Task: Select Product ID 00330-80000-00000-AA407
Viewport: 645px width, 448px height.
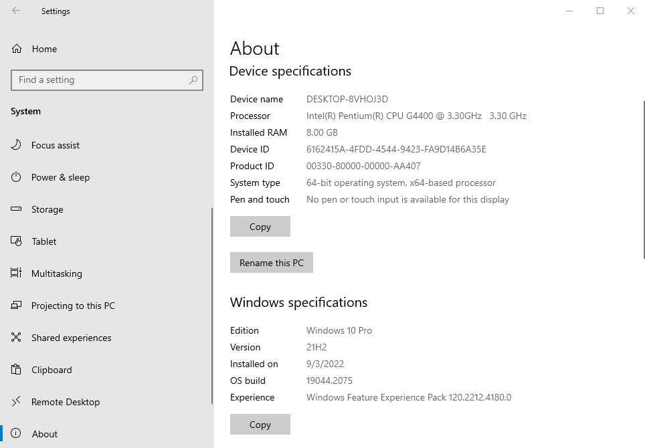Action: click(x=363, y=166)
